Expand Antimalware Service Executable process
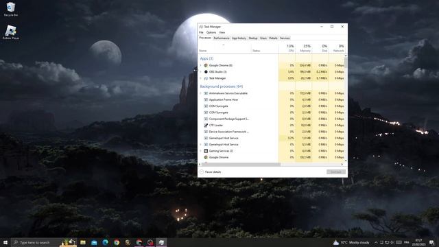Screen dimensions: 439x247 pyautogui.click(x=200, y=93)
